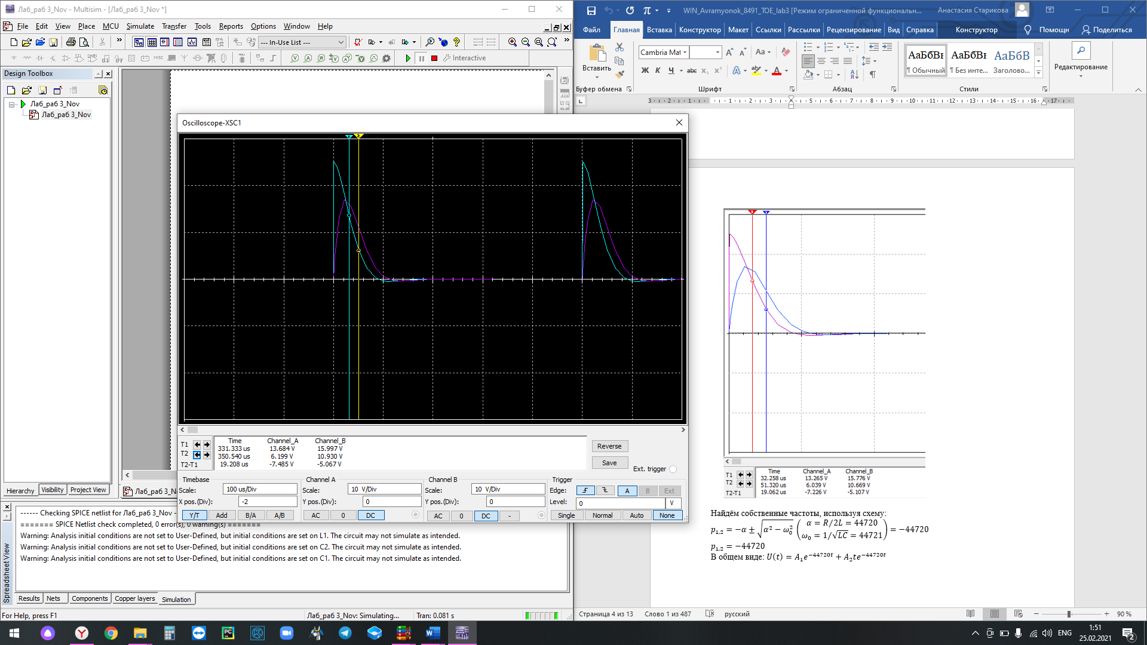Click the Multisim zoom in magnifier
The width and height of the screenshot is (1147, 645).
point(512,42)
